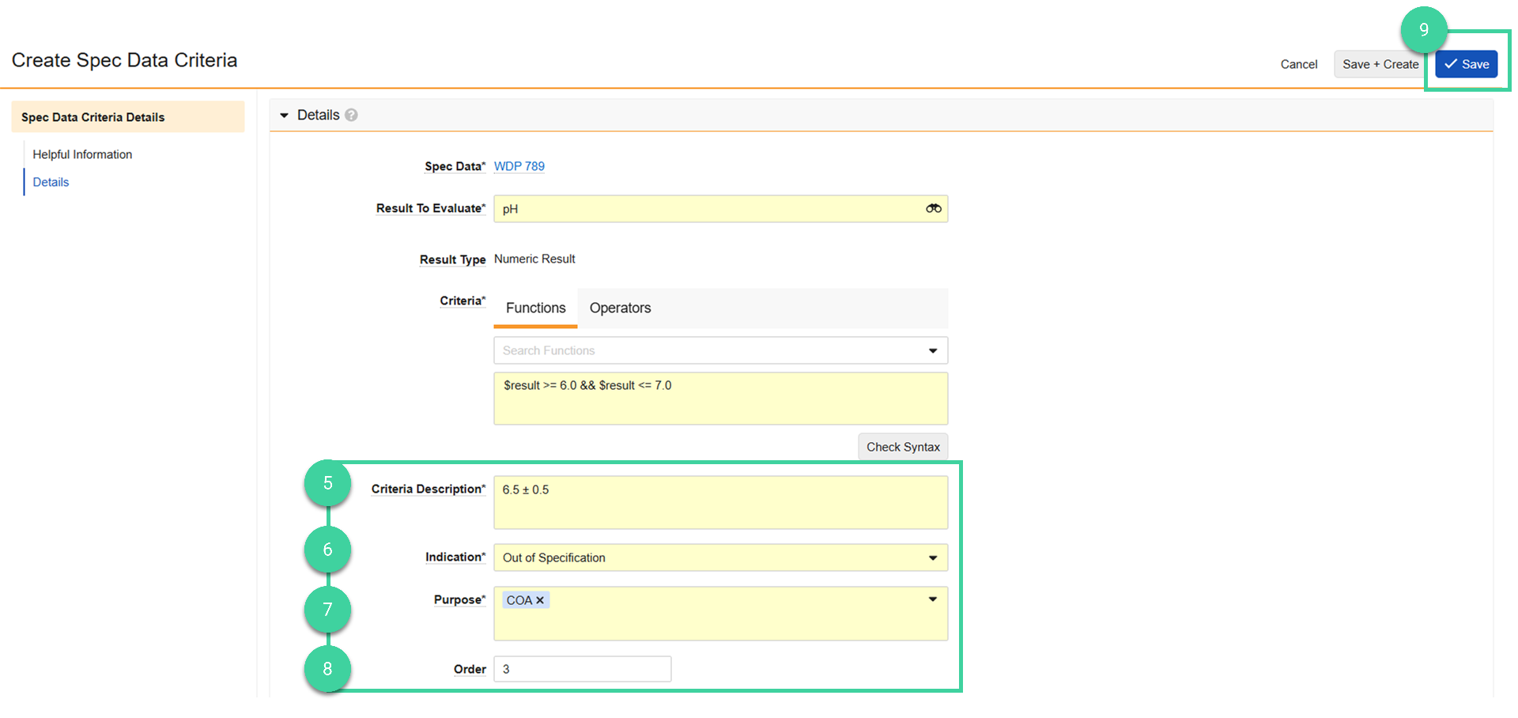Open the WDP 789 spec data link
1518x718 pixels.
pyautogui.click(x=519, y=167)
